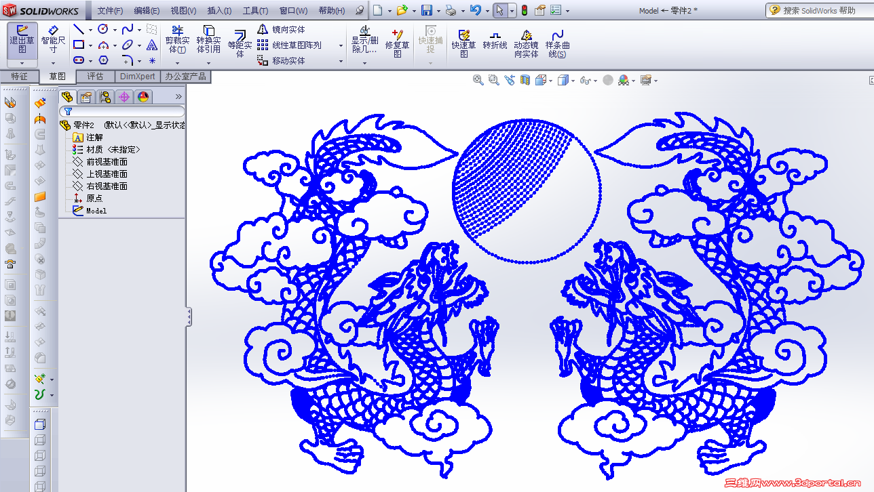Open dropdown arrow next to Rectangle tool

[90, 45]
